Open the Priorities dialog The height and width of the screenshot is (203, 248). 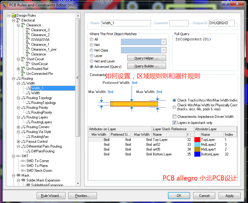click(82, 196)
